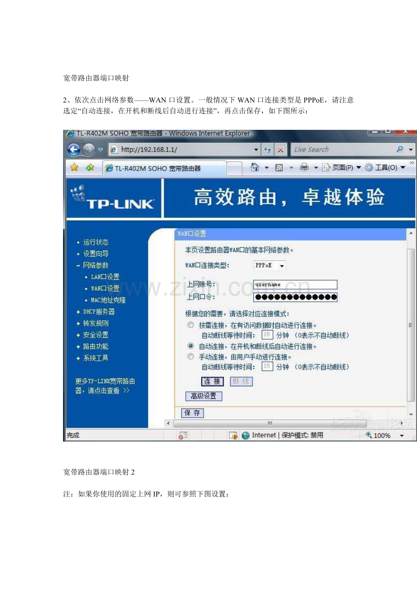Click the 按需连接 auto-disconnect minutes field
Image resolution: width=417 pixels, height=591 pixels.
click(267, 335)
